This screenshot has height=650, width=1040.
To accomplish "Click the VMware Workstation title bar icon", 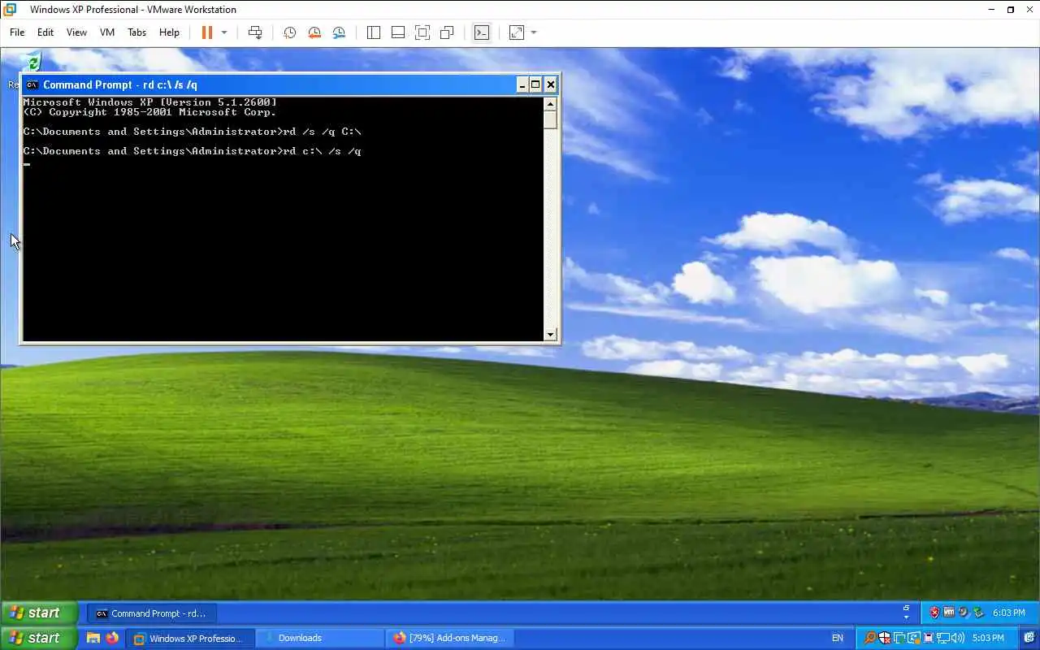I will click(x=10, y=10).
